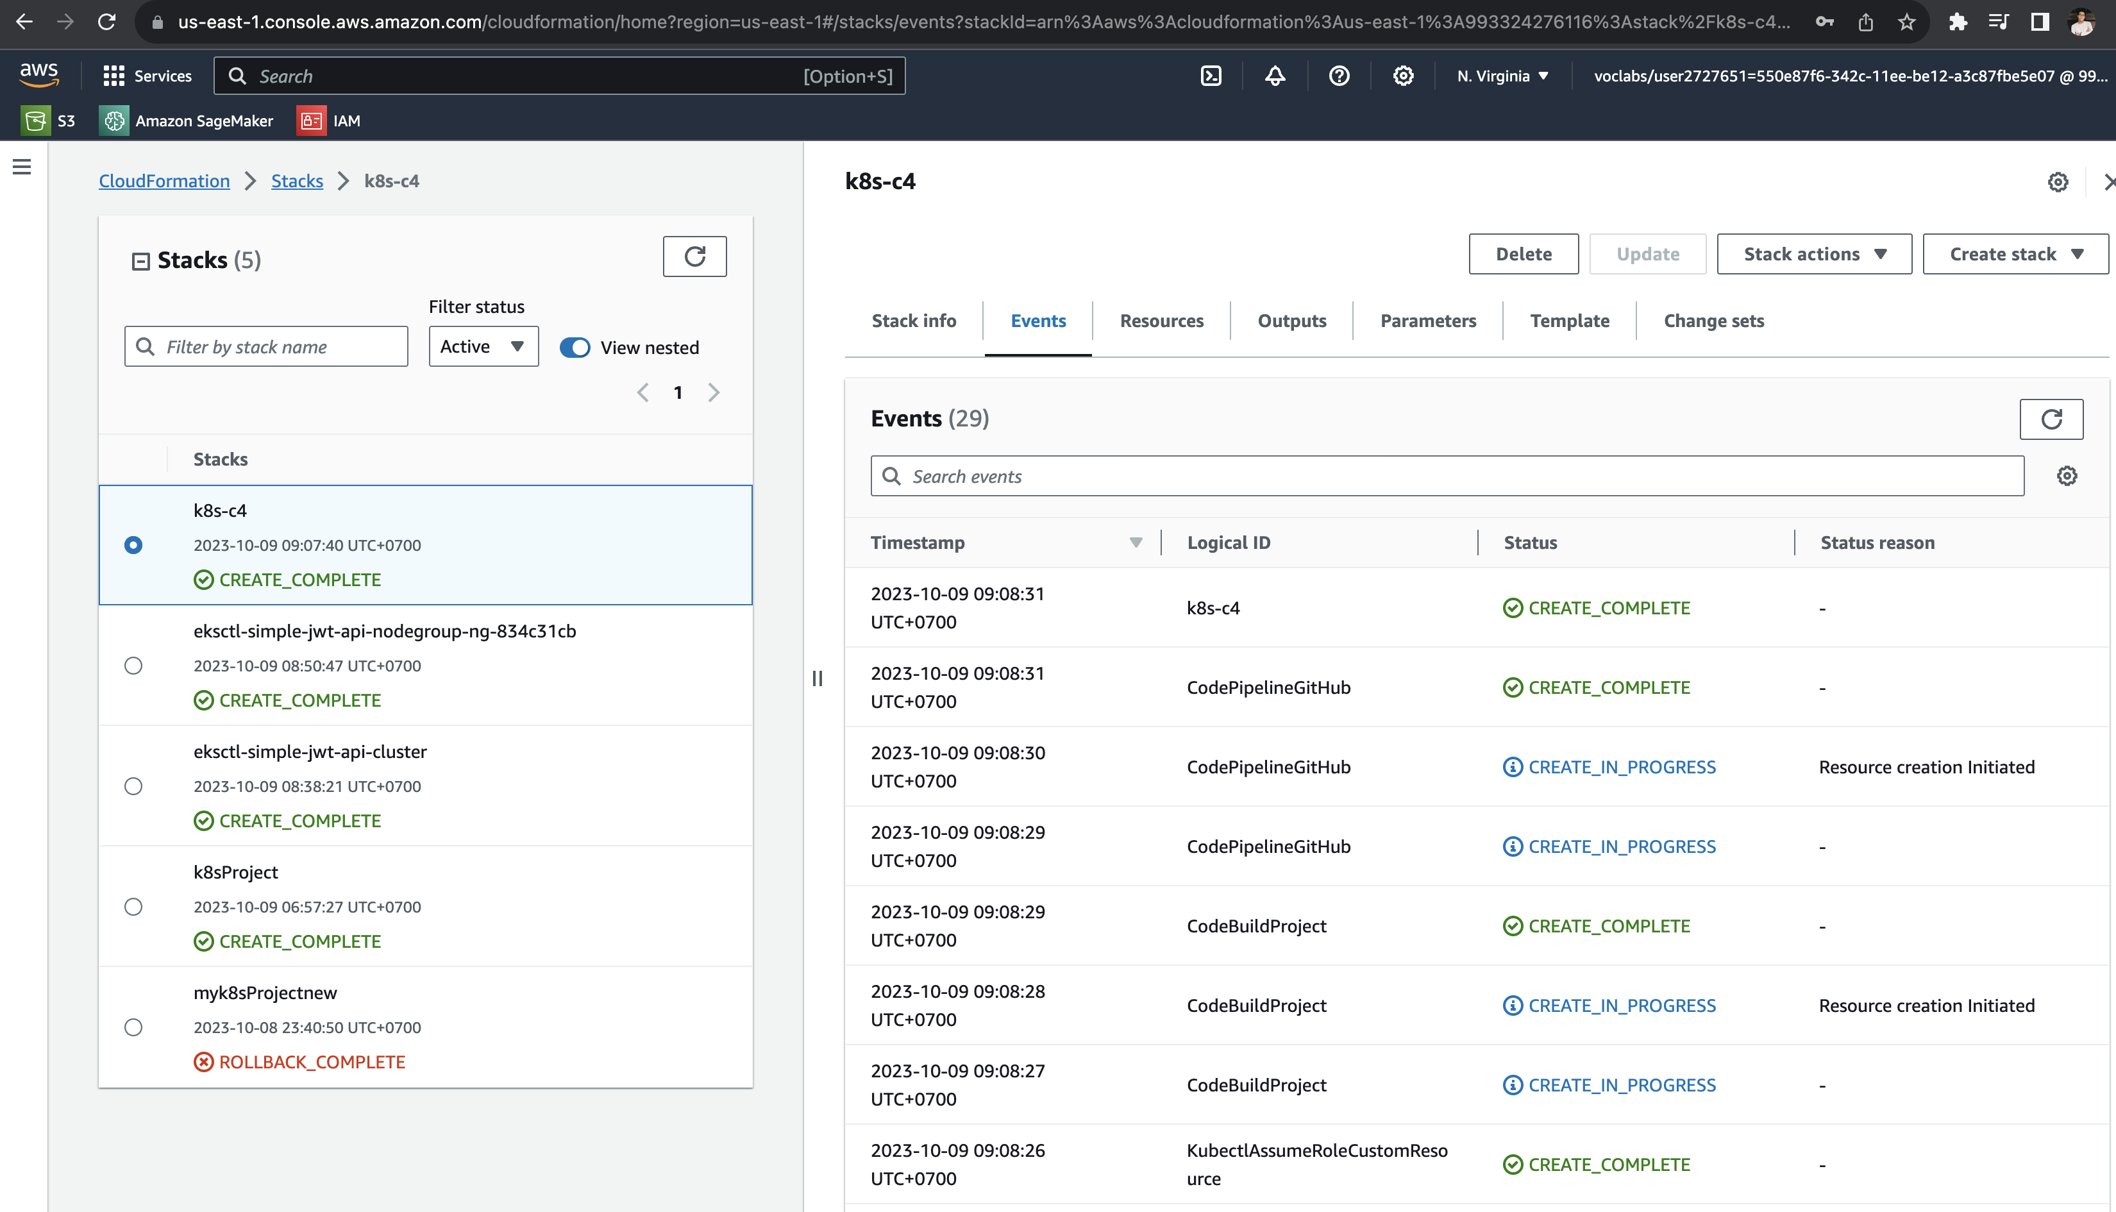This screenshot has width=2116, height=1212.
Task: Open Amazon SageMaker shortcut
Action: point(187,121)
